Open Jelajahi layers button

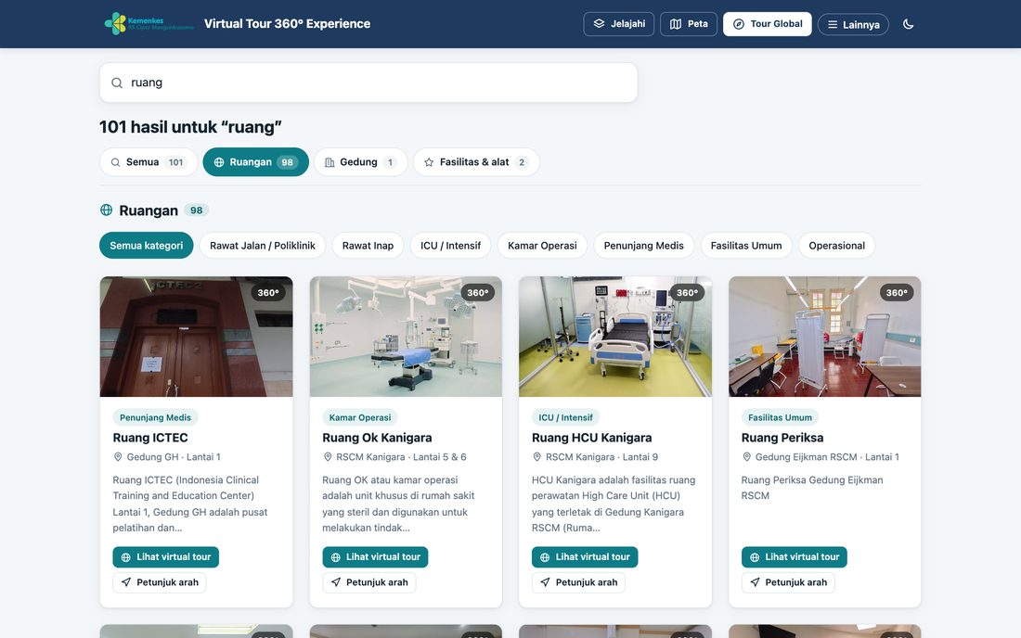pyautogui.click(x=618, y=24)
